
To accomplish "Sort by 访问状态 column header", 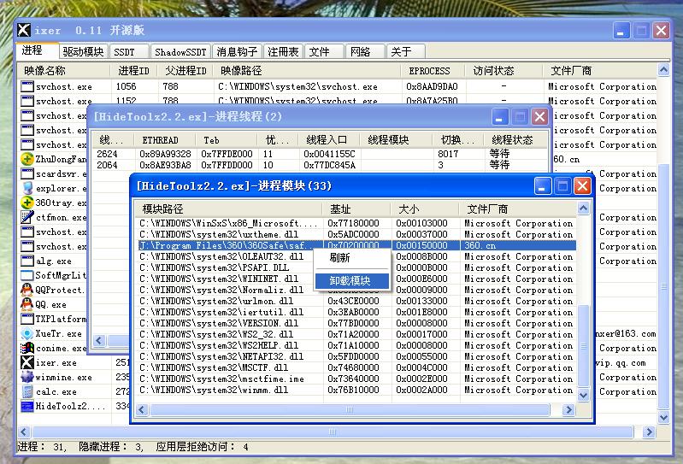I will [x=504, y=71].
